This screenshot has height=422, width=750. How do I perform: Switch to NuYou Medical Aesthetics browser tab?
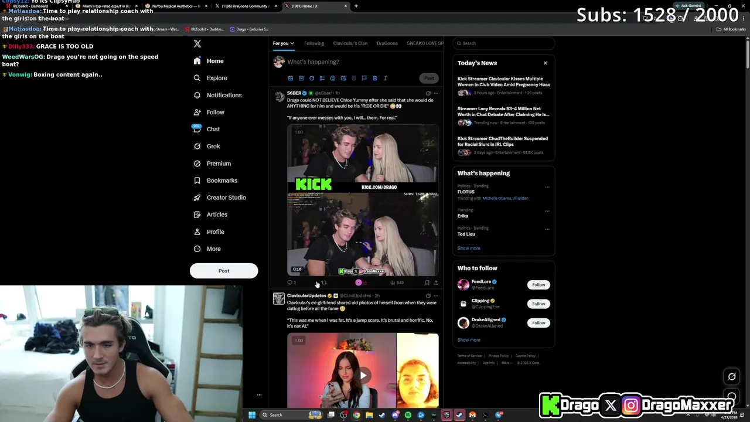[176, 6]
